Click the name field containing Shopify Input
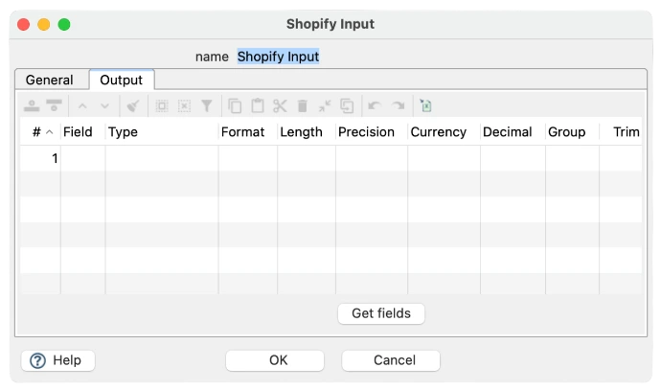The height and width of the screenshot is (391, 661). 278,57
